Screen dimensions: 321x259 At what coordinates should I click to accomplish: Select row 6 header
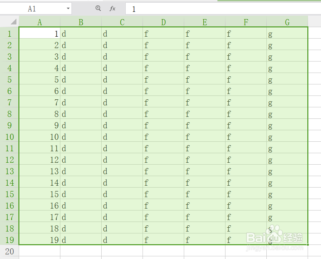point(10,90)
